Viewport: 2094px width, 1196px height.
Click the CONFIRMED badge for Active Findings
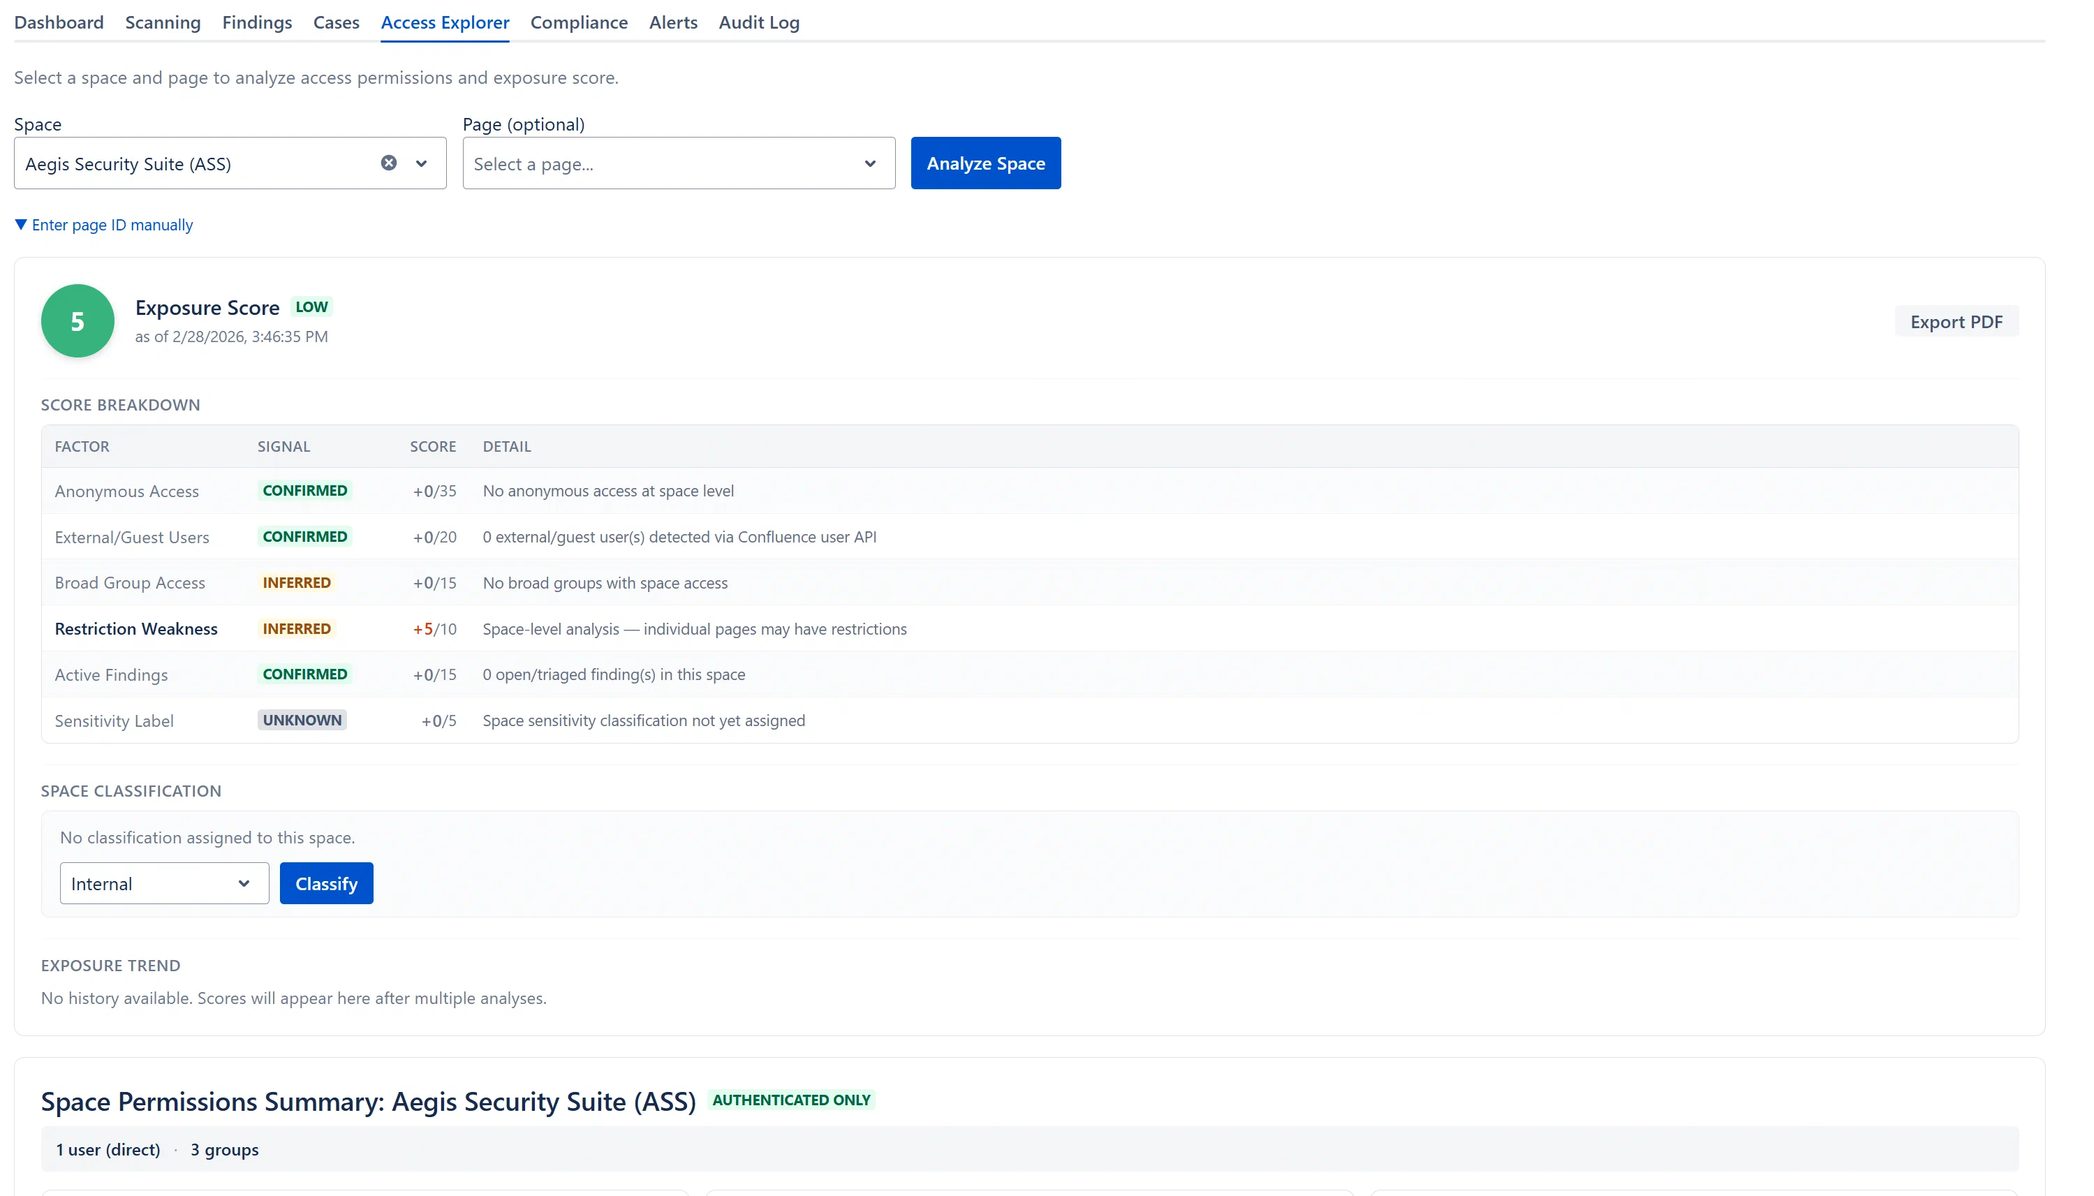(x=304, y=674)
